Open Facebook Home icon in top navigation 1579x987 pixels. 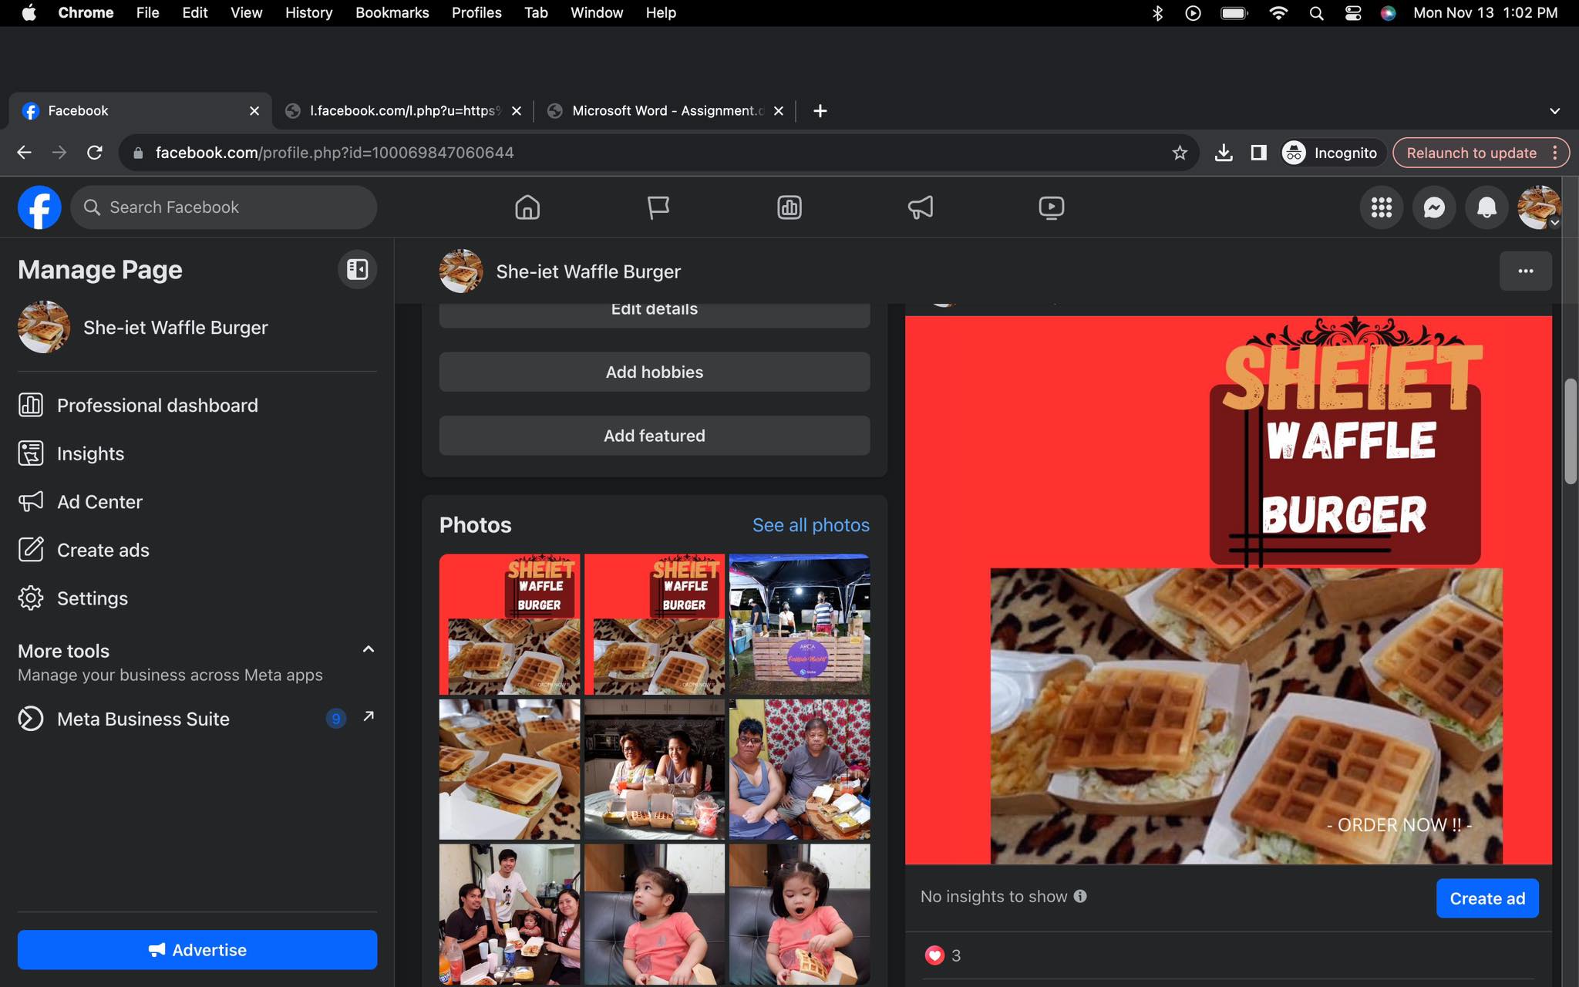(x=527, y=207)
